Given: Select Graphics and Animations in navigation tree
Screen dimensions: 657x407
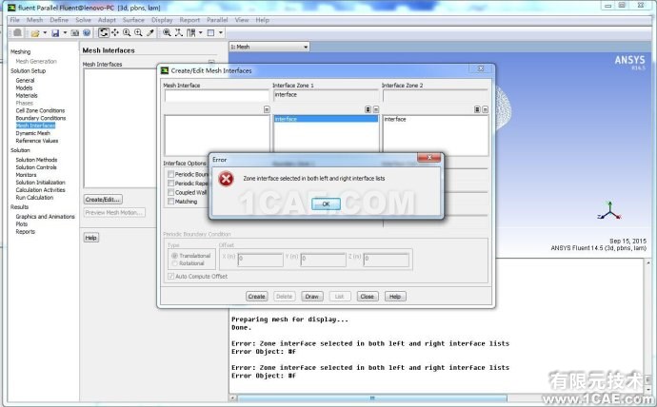Looking at the screenshot, I should [x=46, y=217].
